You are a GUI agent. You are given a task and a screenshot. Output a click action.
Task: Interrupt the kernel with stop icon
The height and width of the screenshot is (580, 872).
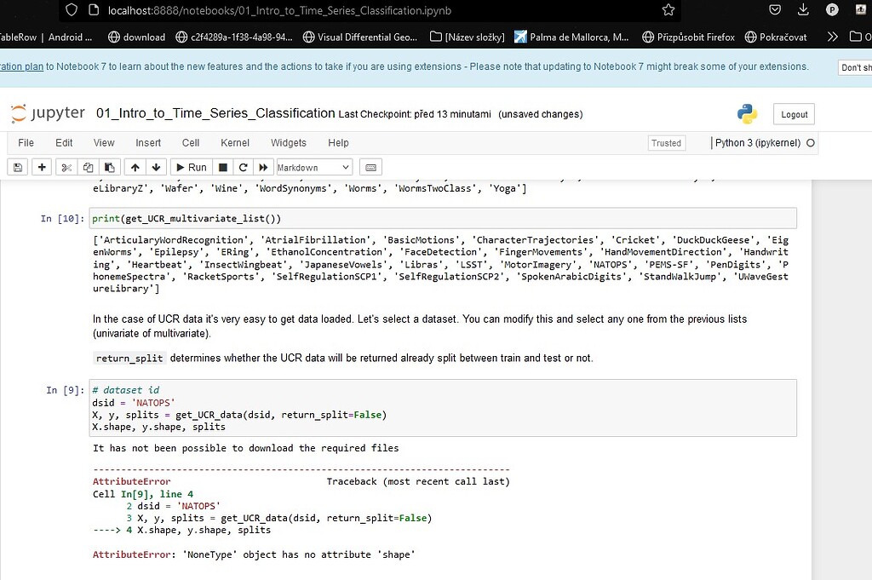221,167
